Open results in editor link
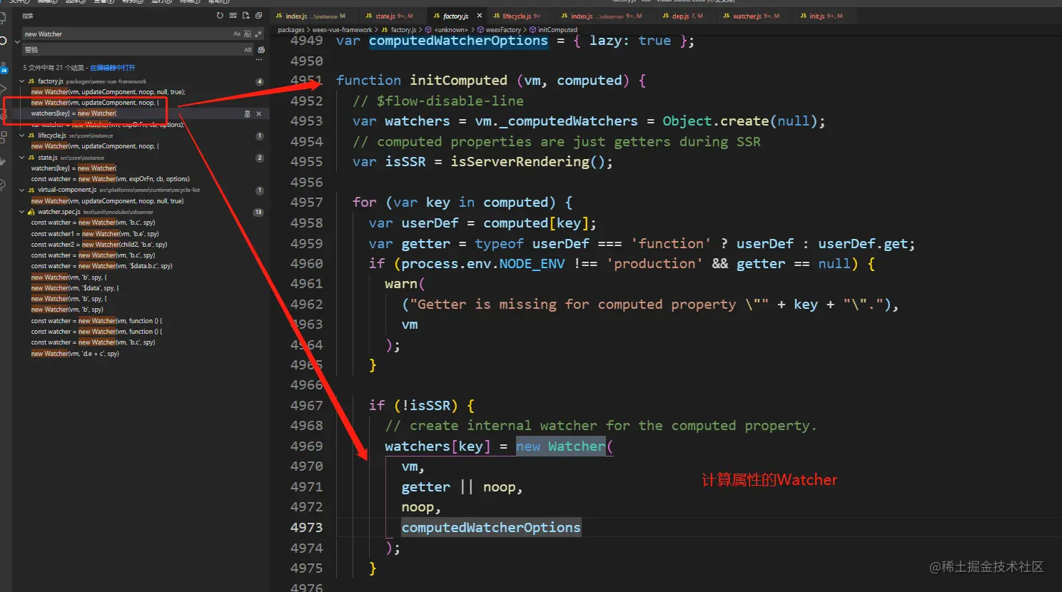Viewport: 1062px width, 592px height. click(113, 68)
